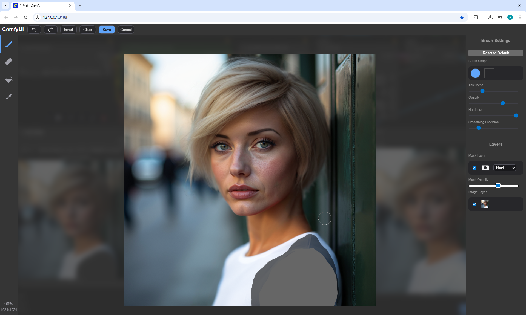
Task: Switch to the 19-6 ComfyUI tab
Action: point(41,5)
